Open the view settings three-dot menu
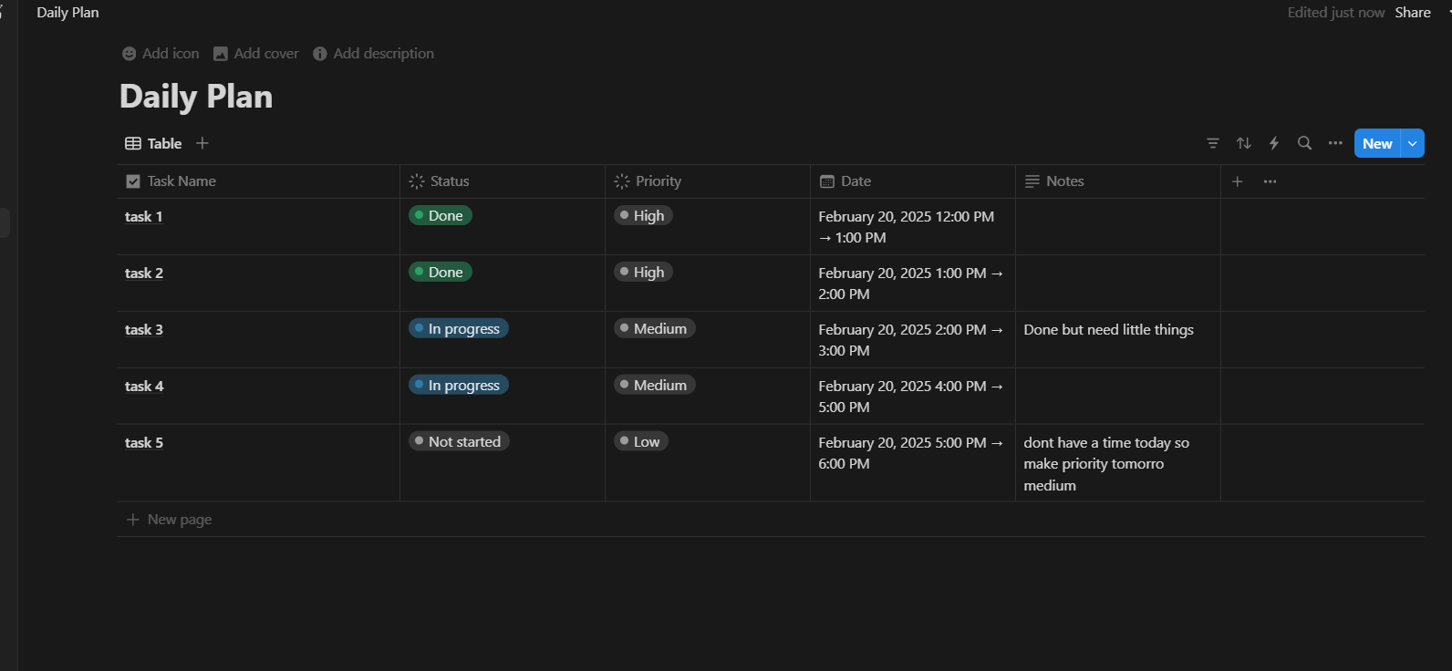Viewport: 1452px width, 671px height. [x=1335, y=143]
